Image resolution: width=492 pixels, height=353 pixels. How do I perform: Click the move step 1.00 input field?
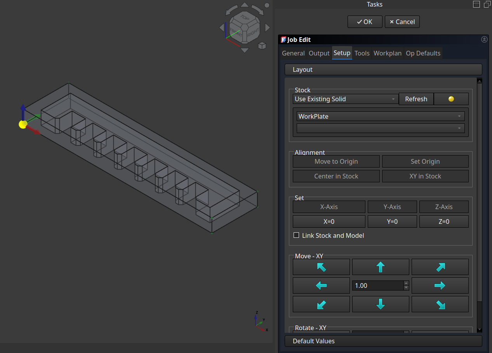click(x=378, y=286)
